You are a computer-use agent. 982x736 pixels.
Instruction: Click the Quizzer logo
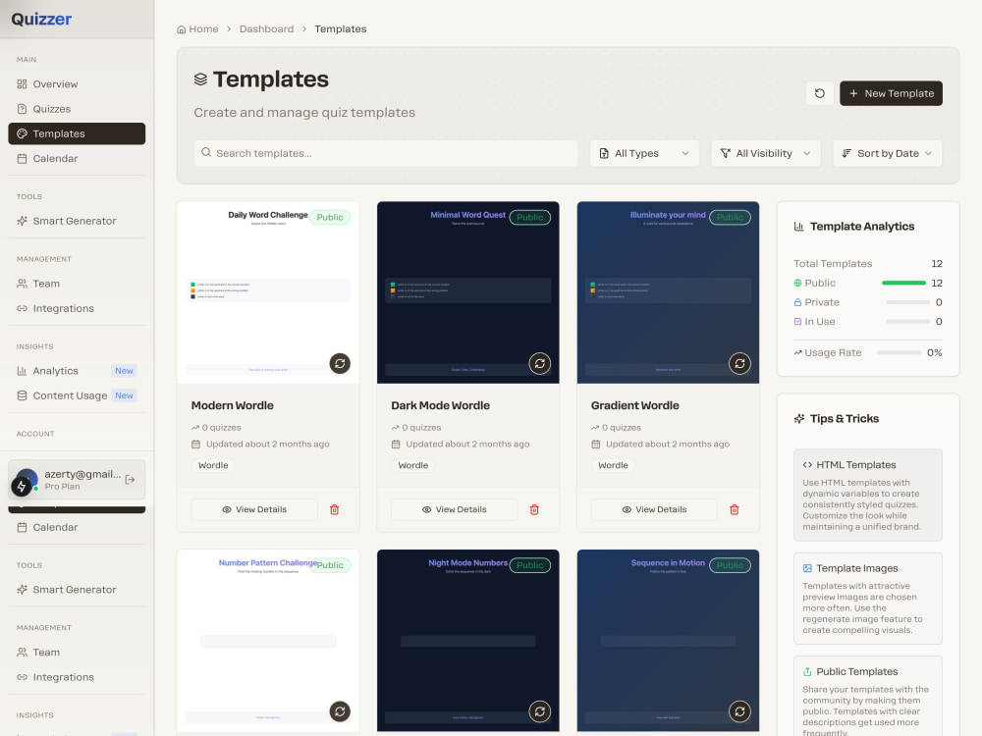pos(41,20)
